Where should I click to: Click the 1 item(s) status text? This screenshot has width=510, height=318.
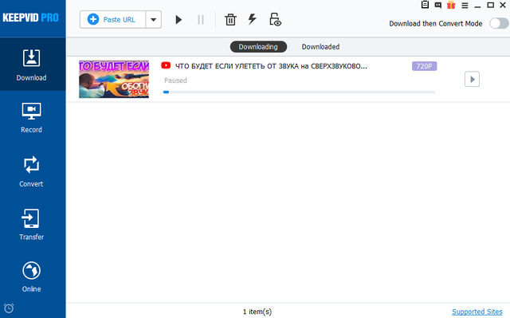(x=257, y=312)
